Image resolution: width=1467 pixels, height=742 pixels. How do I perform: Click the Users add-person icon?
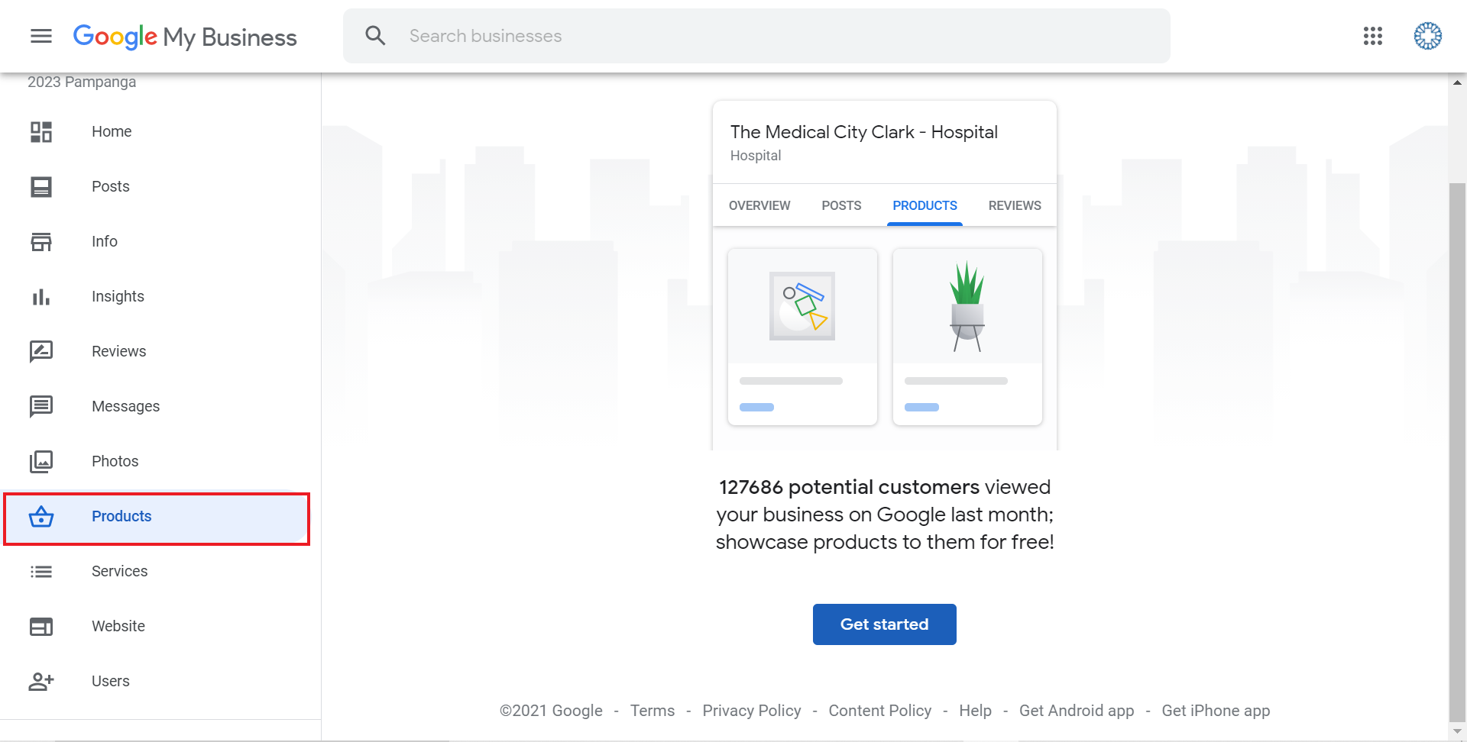[41, 681]
